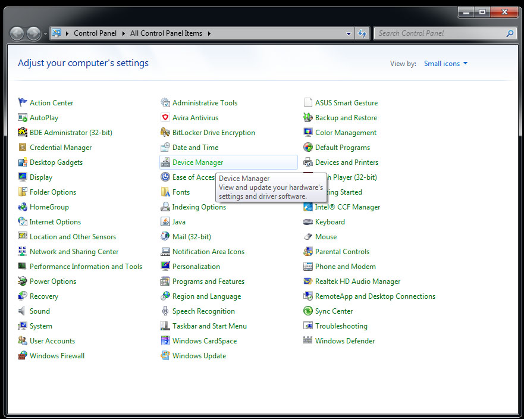Viewport: 524px width, 419px height.
Task: Open the Devices and Printers link
Action: pos(347,162)
